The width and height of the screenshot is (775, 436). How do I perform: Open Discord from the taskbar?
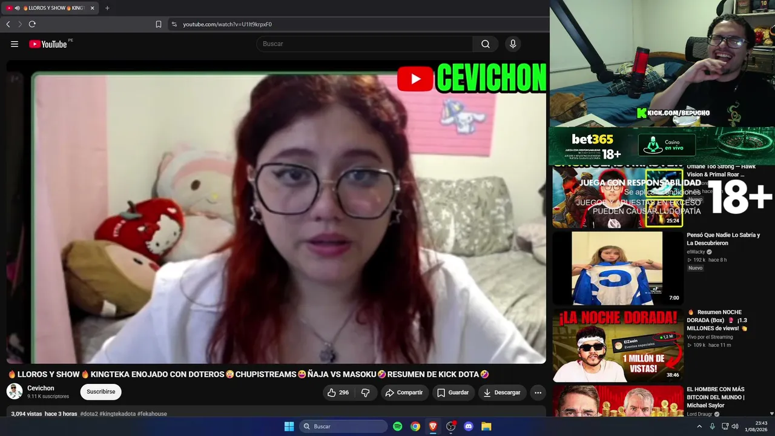coord(468,426)
